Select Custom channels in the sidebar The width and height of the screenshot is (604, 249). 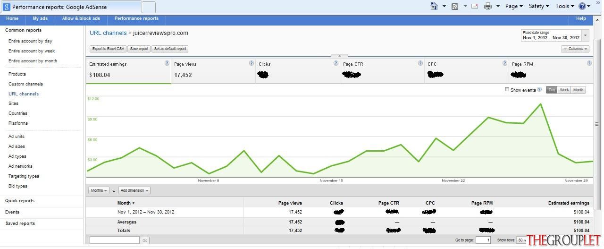pyautogui.click(x=25, y=84)
